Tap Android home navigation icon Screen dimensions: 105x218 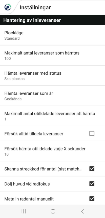click(x=53, y=211)
